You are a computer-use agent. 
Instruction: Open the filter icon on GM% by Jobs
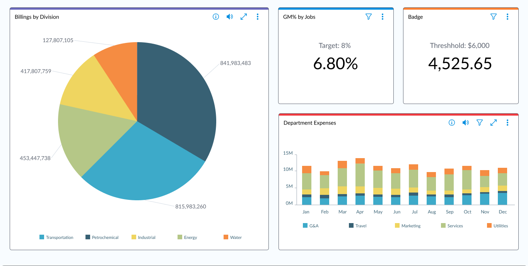pos(369,17)
